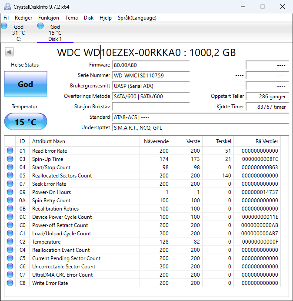Close the CrystalDiskInfo window

tap(283, 7)
